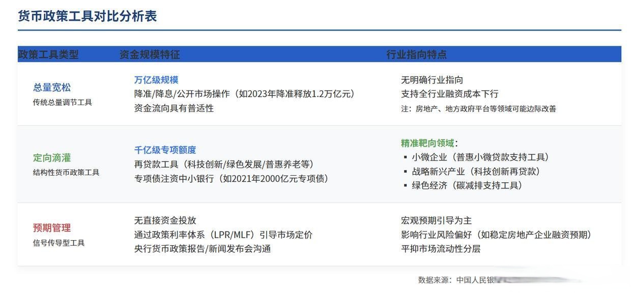Open the 千亿级专项额度 highlighted link
This screenshot has width=632, height=295.
[165, 149]
